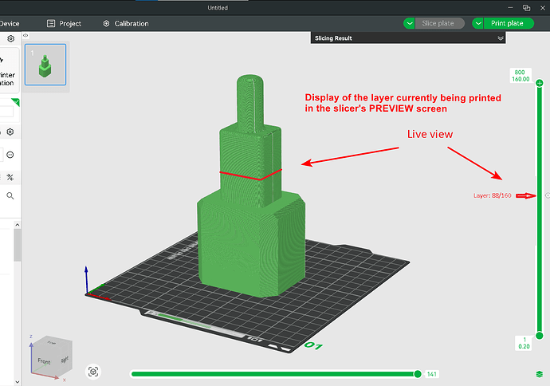Select plate 1 thumbnail

click(45, 65)
